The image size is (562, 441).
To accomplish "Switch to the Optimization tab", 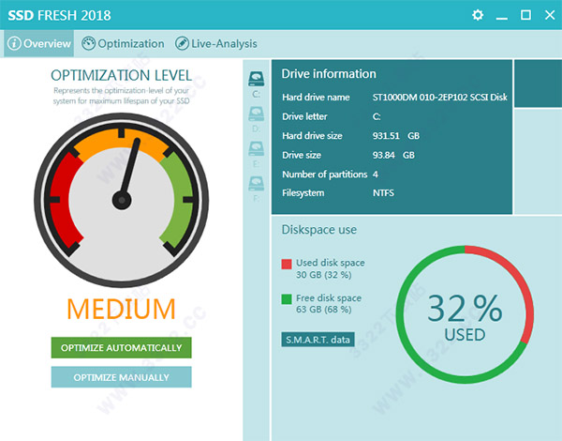I will point(130,43).
